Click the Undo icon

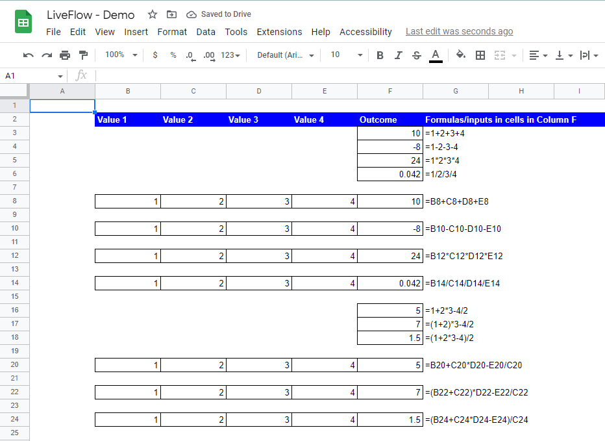point(28,55)
